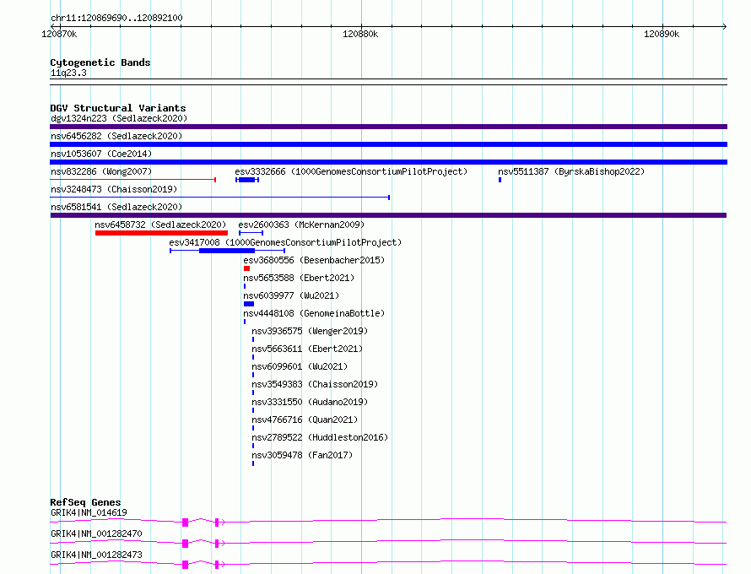Screen dimensions: 751x574
Task: Click the first exon box of GRIK4|NM_014619
Action: pyautogui.click(x=186, y=523)
